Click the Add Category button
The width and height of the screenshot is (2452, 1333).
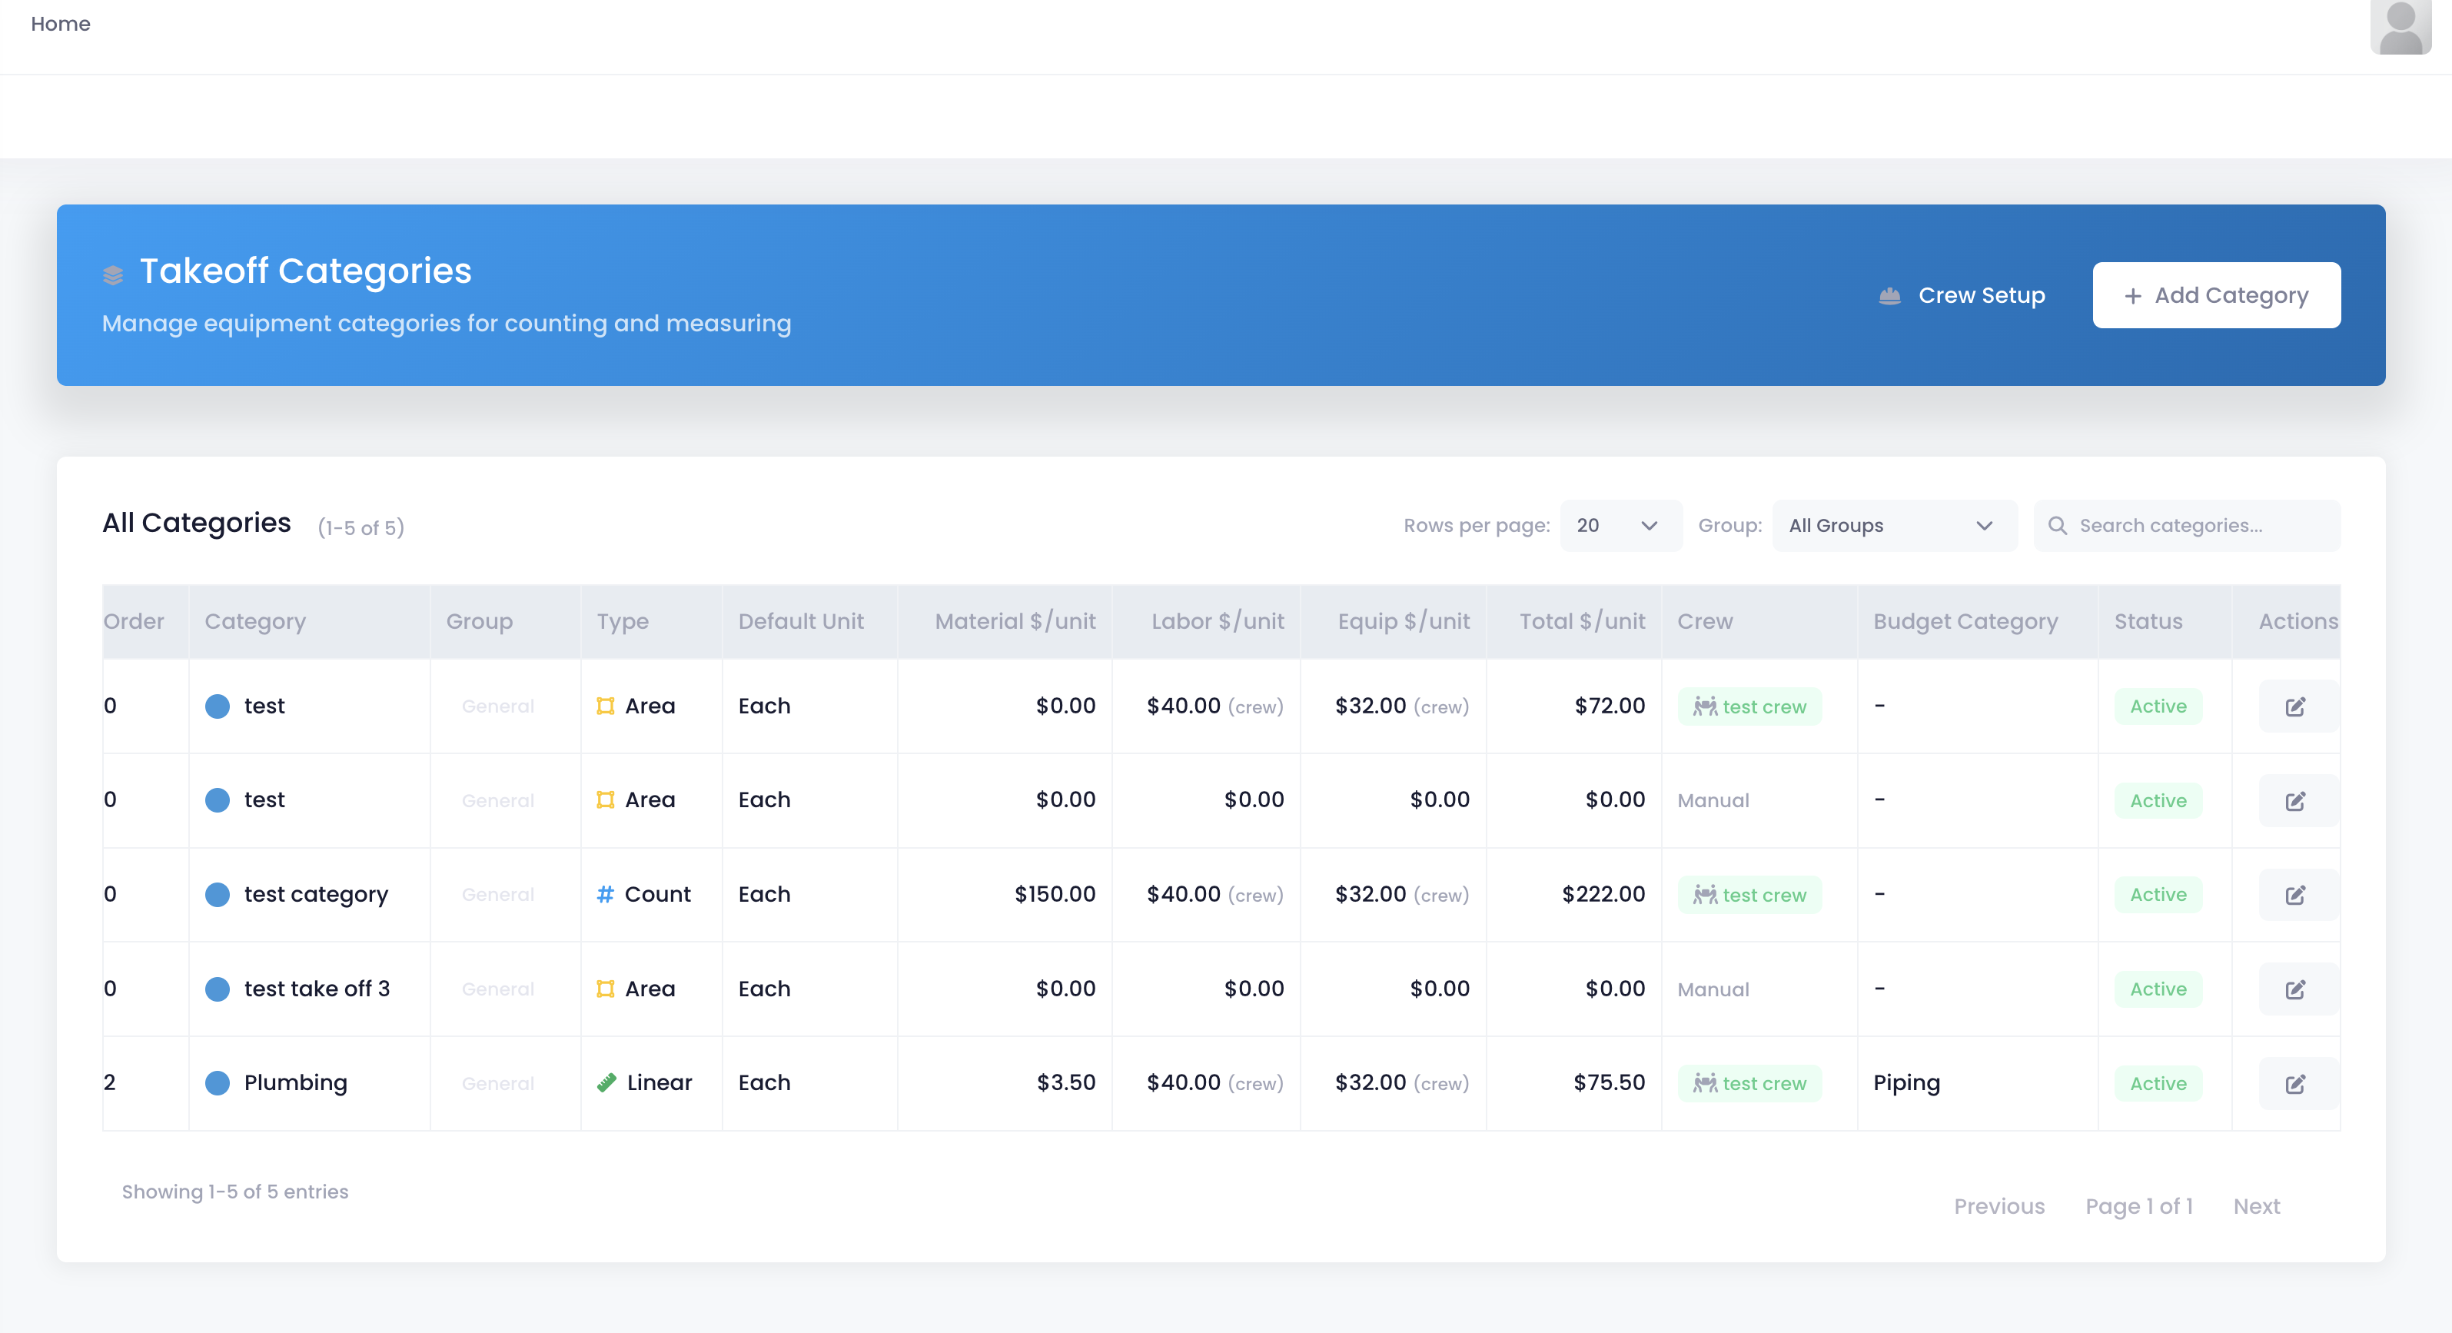coord(2216,295)
